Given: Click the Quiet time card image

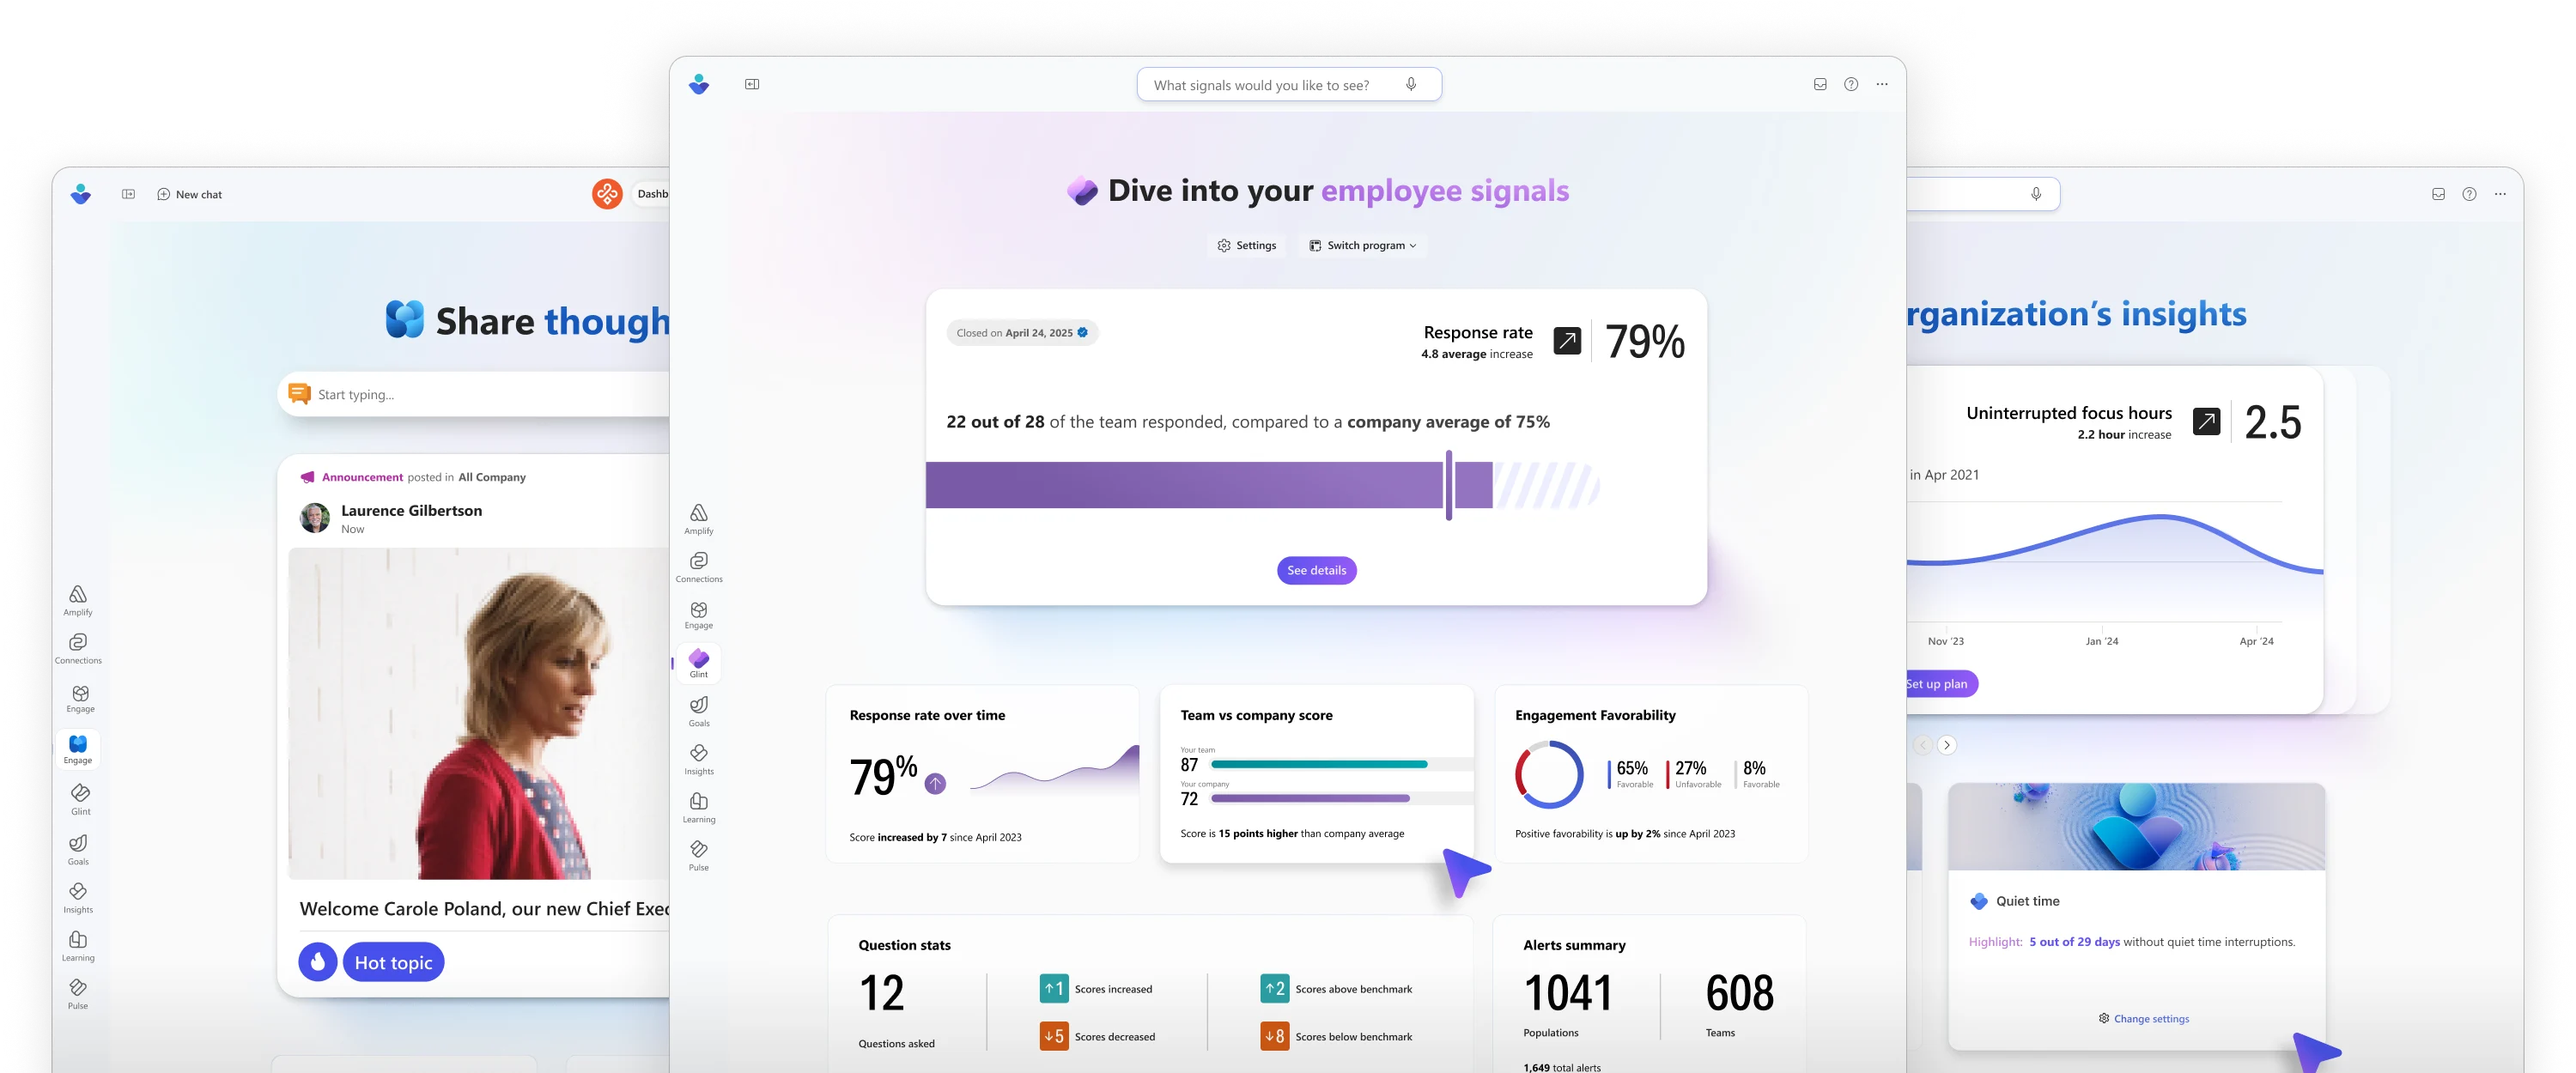Looking at the screenshot, I should (2136, 826).
